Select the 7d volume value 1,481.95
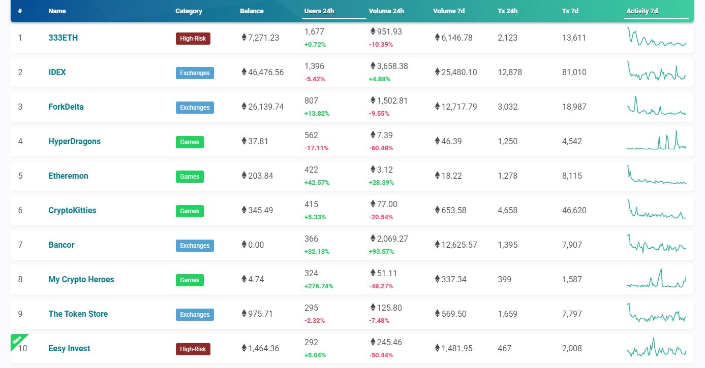The height and width of the screenshot is (368, 705). click(457, 349)
